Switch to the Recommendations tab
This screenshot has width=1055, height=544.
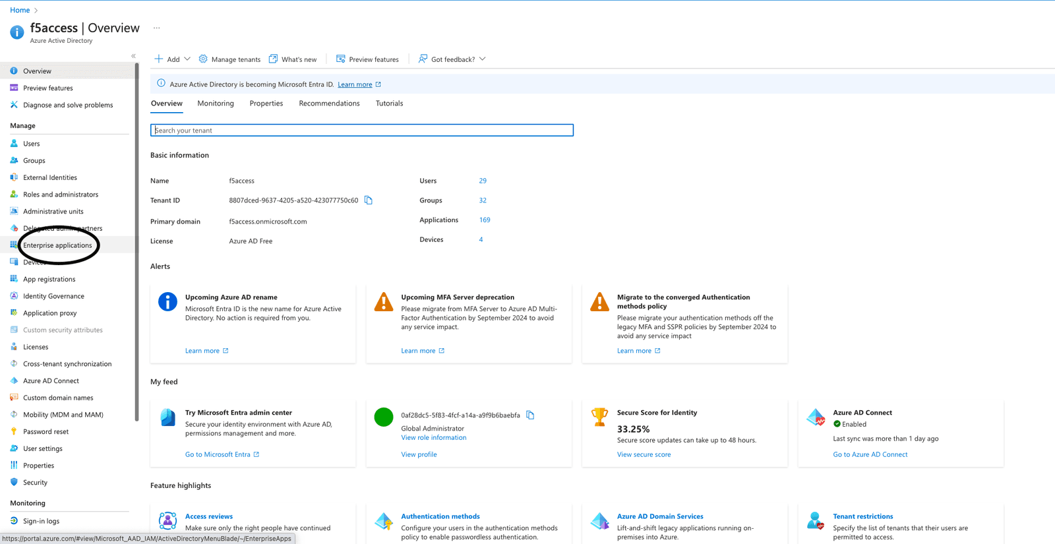(x=329, y=104)
